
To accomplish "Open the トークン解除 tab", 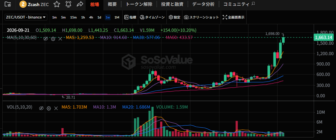I will [x=139, y=4].
